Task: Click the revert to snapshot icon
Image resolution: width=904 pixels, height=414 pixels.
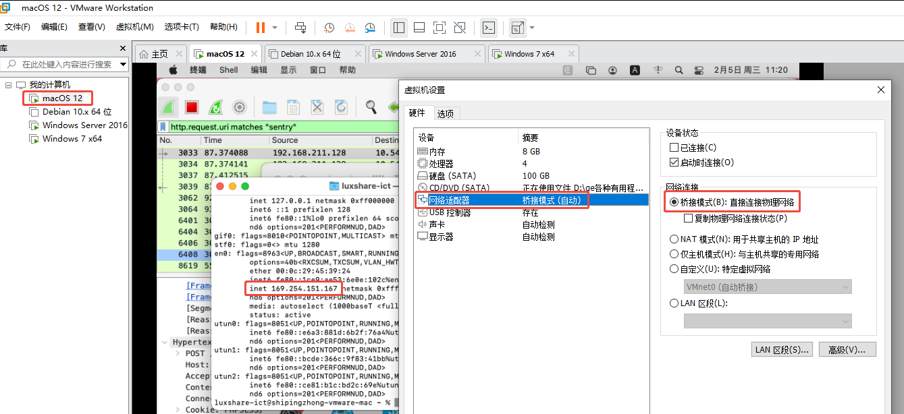Action: click(x=350, y=28)
